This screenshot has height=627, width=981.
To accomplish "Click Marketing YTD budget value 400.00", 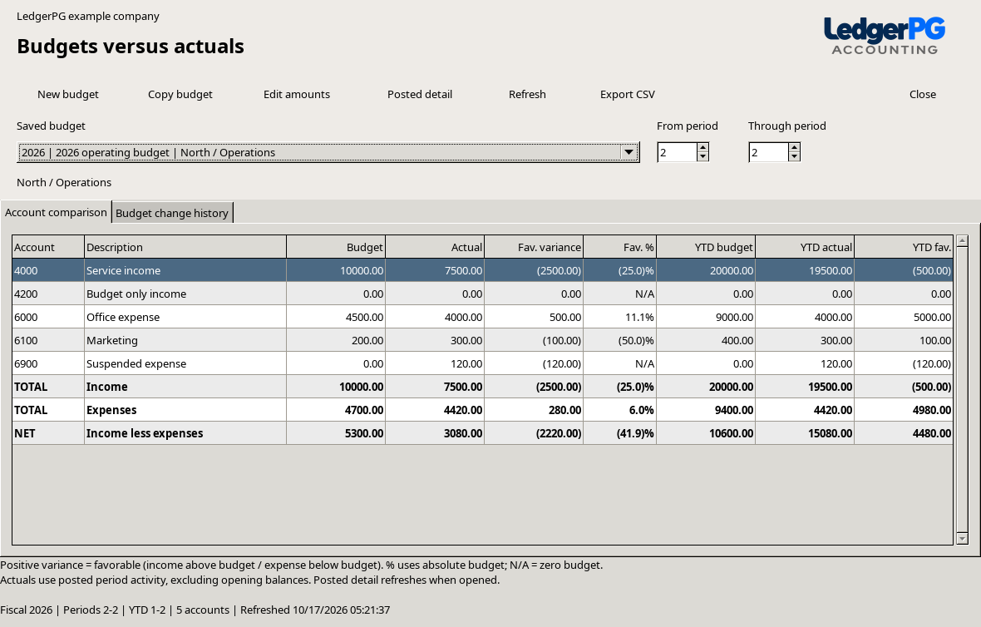I will (706, 340).
